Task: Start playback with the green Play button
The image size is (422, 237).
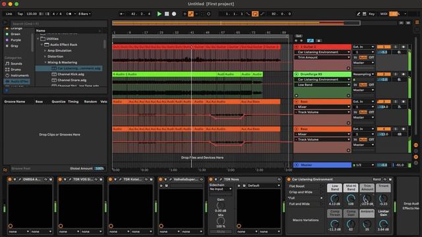Action: [x=159, y=14]
